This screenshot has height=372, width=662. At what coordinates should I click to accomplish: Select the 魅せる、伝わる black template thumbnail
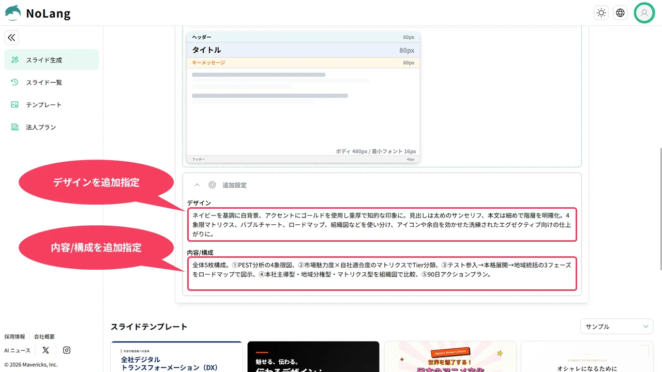pyautogui.click(x=313, y=357)
